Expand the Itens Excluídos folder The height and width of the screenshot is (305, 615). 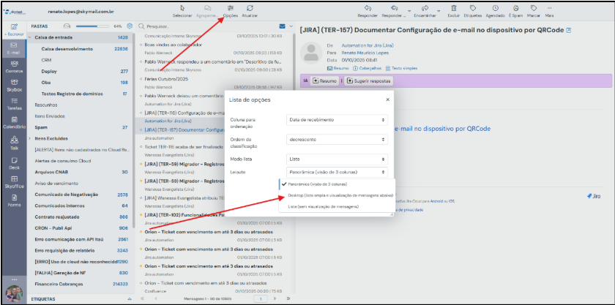click(30, 138)
